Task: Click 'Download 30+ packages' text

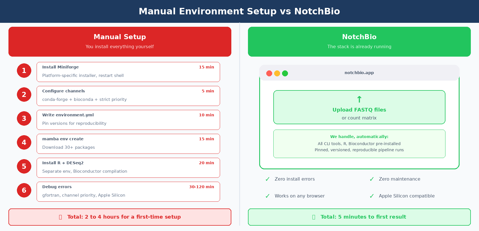Action: coord(68,147)
